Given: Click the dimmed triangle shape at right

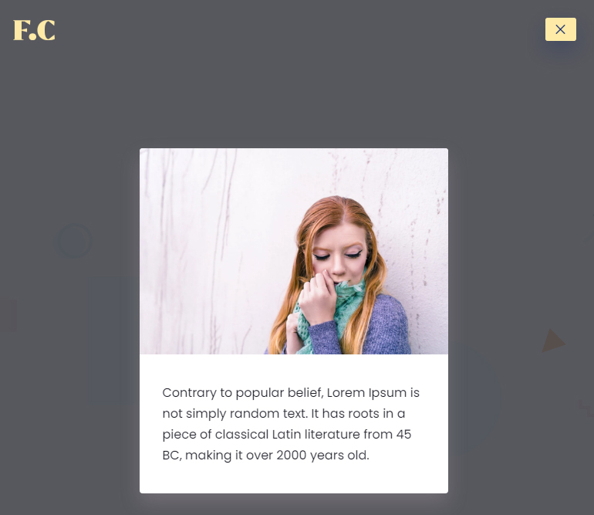Looking at the screenshot, I should coord(553,341).
